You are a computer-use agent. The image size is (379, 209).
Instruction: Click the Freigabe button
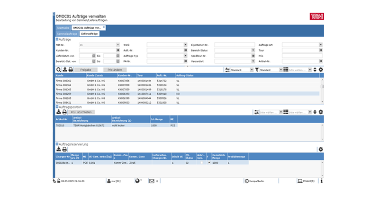pyautogui.click(x=86, y=70)
